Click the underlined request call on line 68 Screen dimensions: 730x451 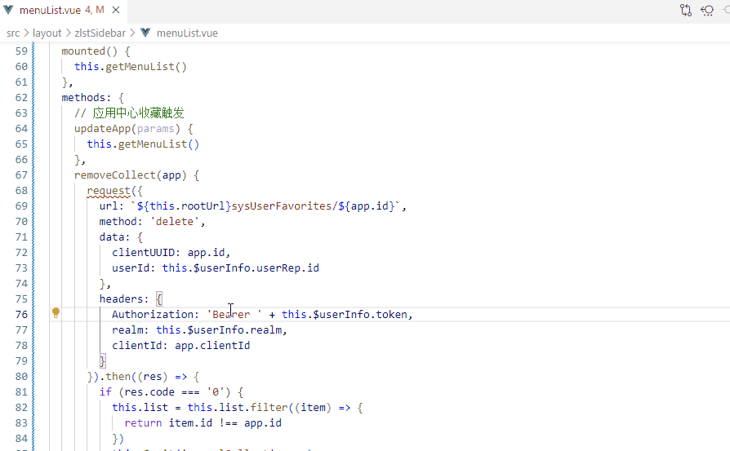(109, 191)
